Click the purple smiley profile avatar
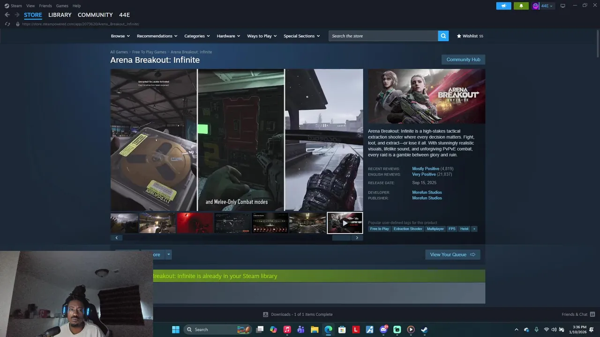600x337 pixels. tap(536, 6)
